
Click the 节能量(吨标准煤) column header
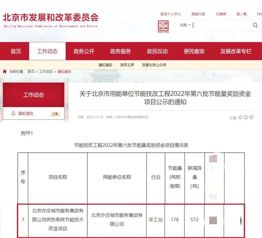[175, 177]
